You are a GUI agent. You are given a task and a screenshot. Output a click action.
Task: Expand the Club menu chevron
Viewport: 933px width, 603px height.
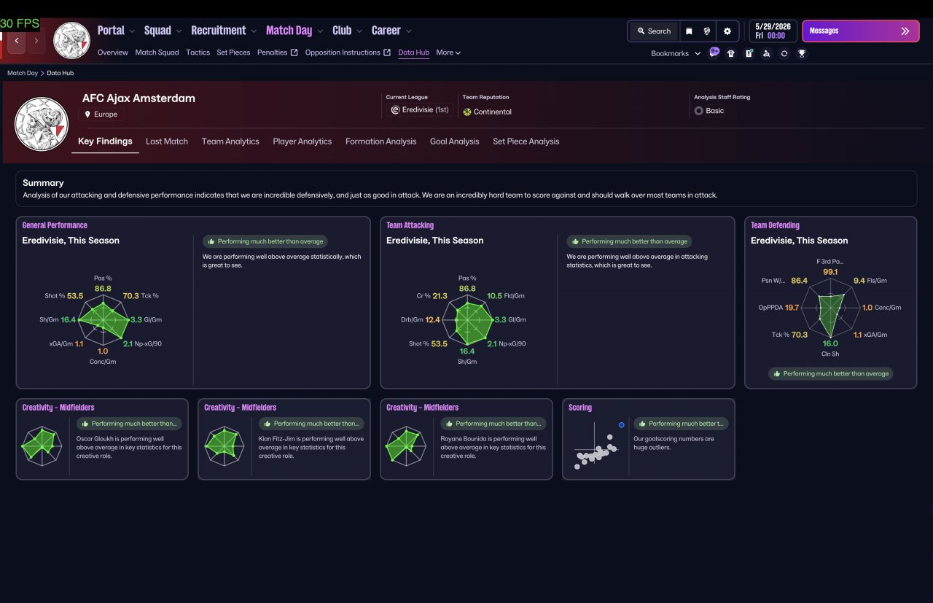[x=359, y=31]
